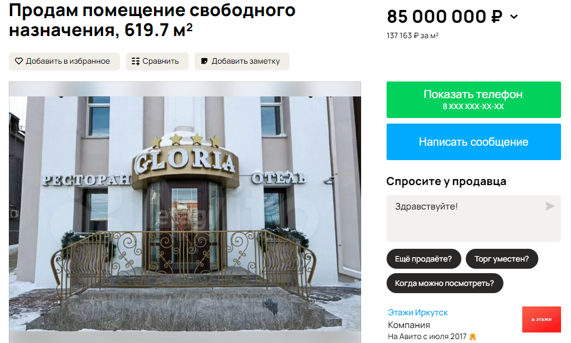
Task: Click the compare list icon
Action: 136,62
